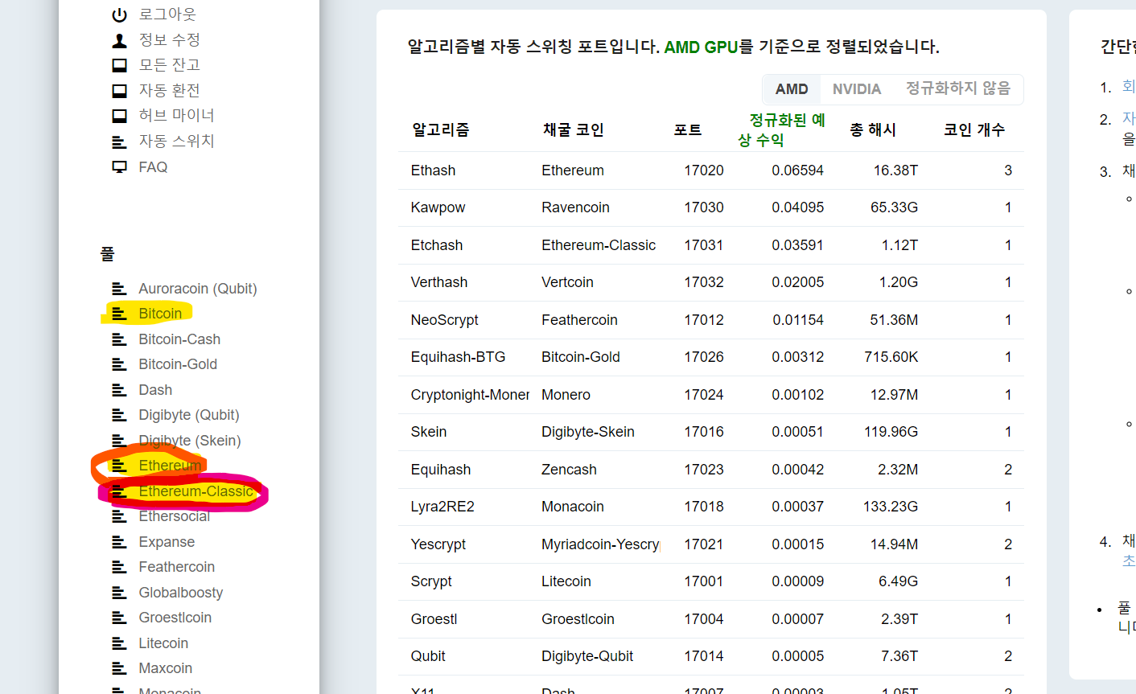Viewport: 1136px width, 694px height.
Task: Sort by 포트 column header
Action: 688,129
